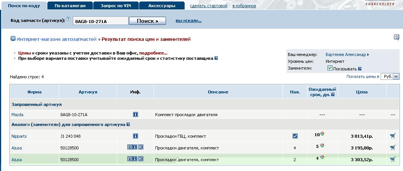Open the Запрос по VIN tab
The image size is (403, 171).
tap(116, 6)
